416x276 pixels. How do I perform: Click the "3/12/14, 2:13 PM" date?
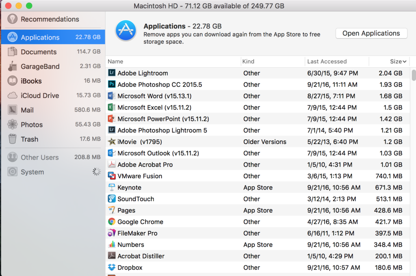[x=331, y=199]
